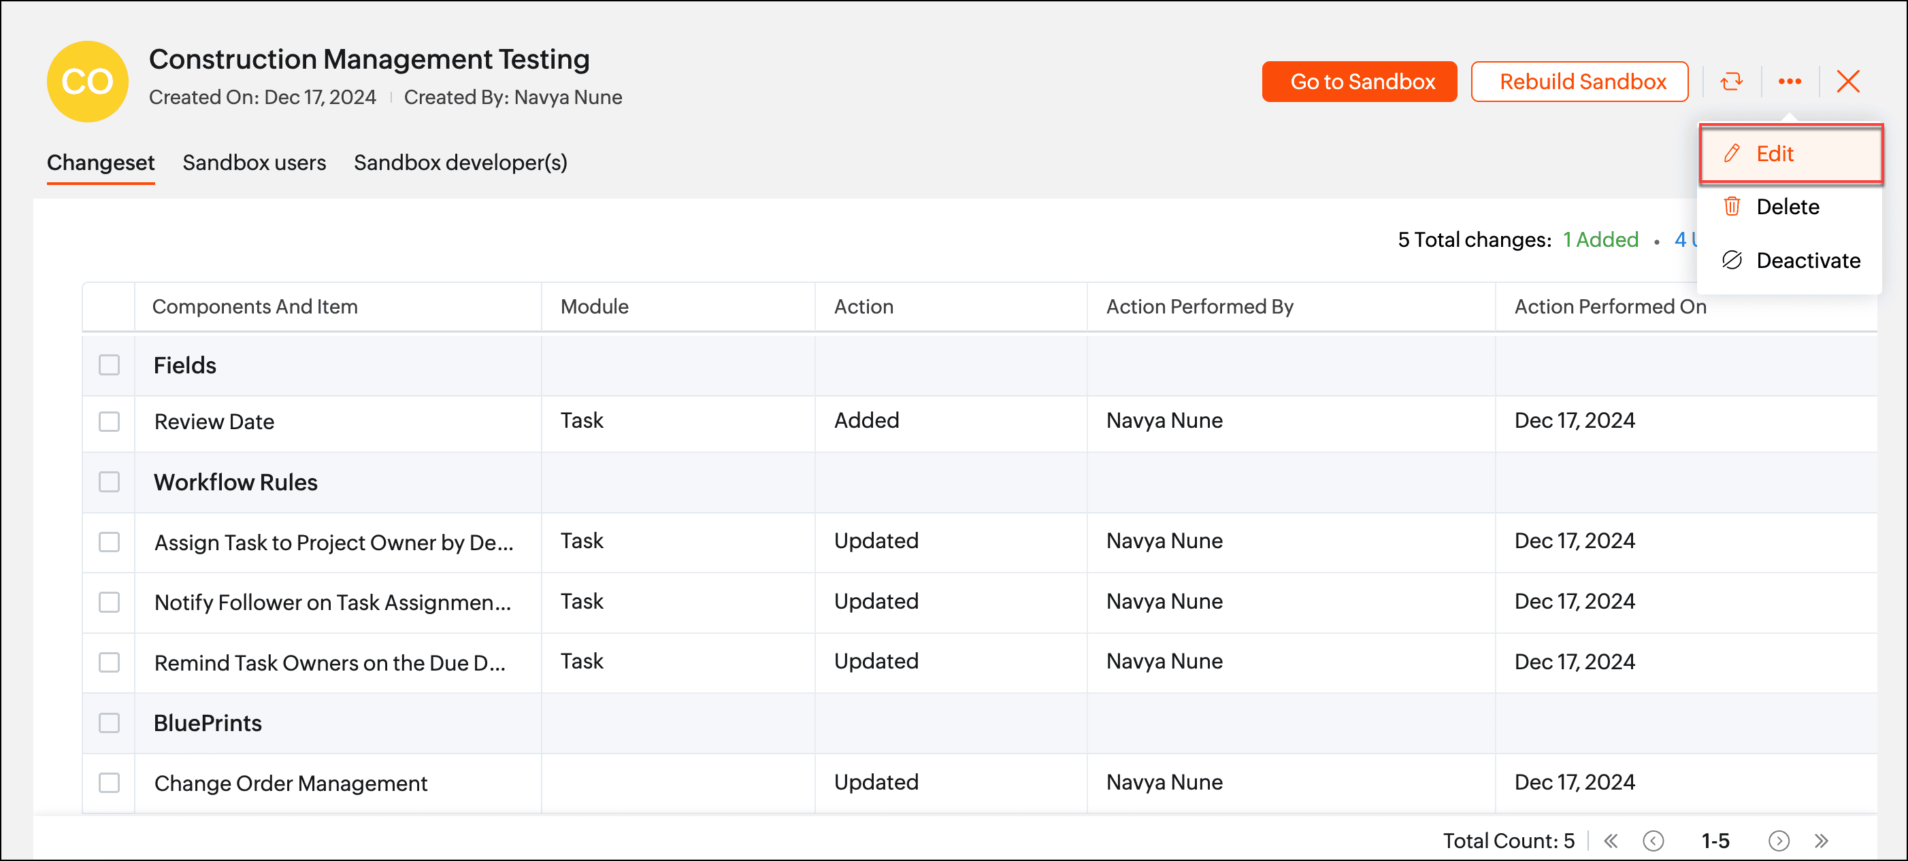Jump to last page of results
The width and height of the screenshot is (1908, 861).
pyautogui.click(x=1822, y=841)
